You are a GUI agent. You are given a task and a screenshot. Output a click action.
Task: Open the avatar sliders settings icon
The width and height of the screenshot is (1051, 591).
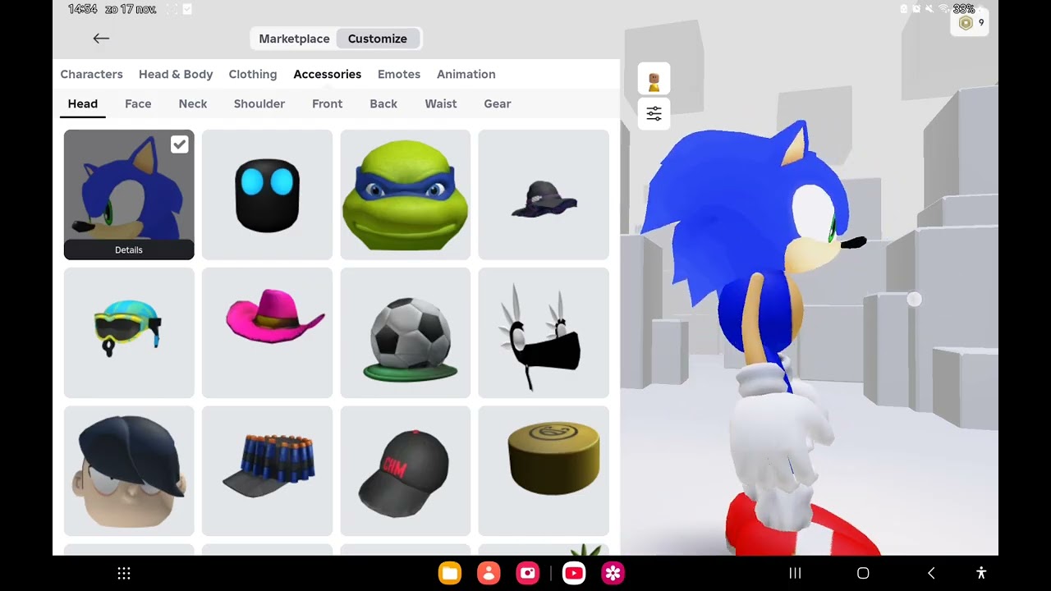click(x=654, y=114)
